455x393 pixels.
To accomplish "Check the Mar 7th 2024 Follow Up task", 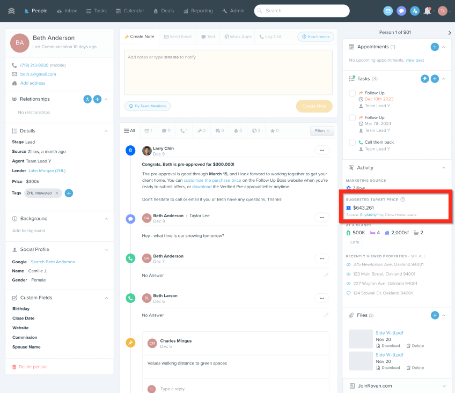I will (352, 118).
